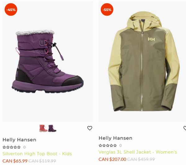Click star rating under the jacket
This screenshot has height=165, width=186.
108,145
